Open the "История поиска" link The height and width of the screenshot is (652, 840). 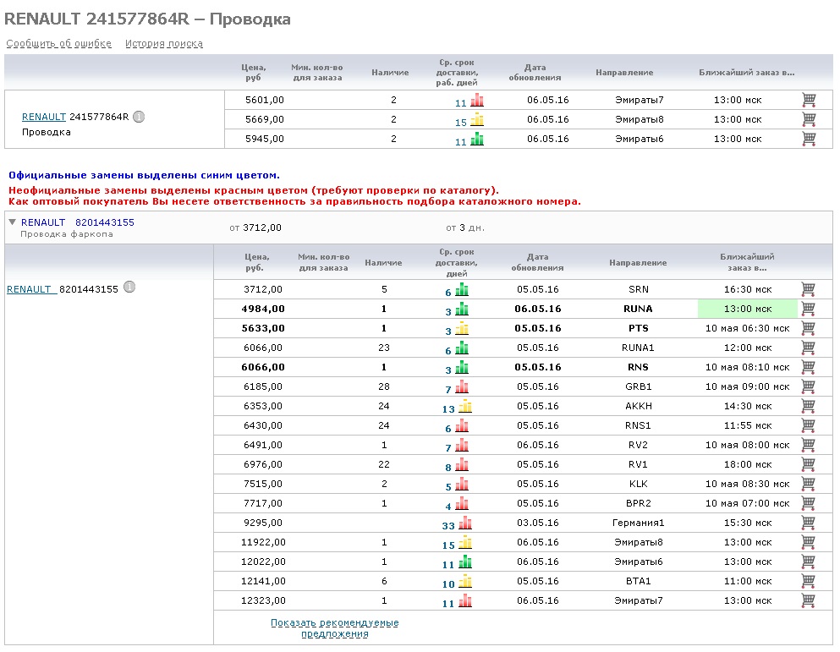coord(164,43)
